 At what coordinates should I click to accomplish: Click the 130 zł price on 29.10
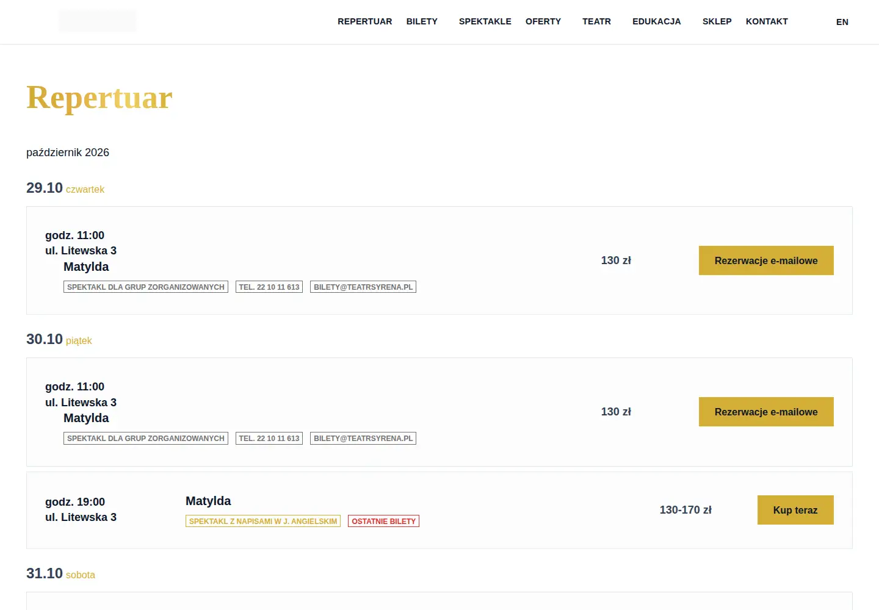[x=616, y=260]
